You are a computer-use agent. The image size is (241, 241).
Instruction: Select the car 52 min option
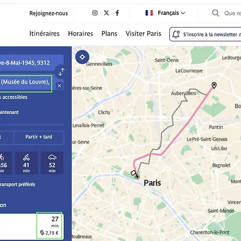[52, 163]
